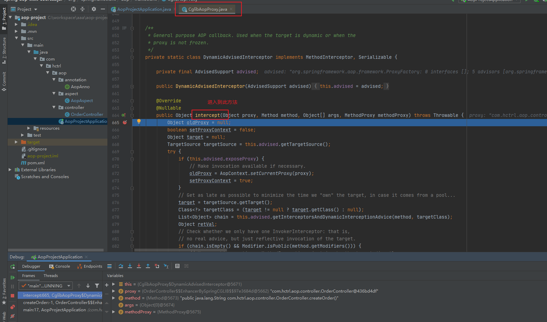547x322 pixels.
Task: Click the Run to Cursor icon
Action: click(x=166, y=266)
